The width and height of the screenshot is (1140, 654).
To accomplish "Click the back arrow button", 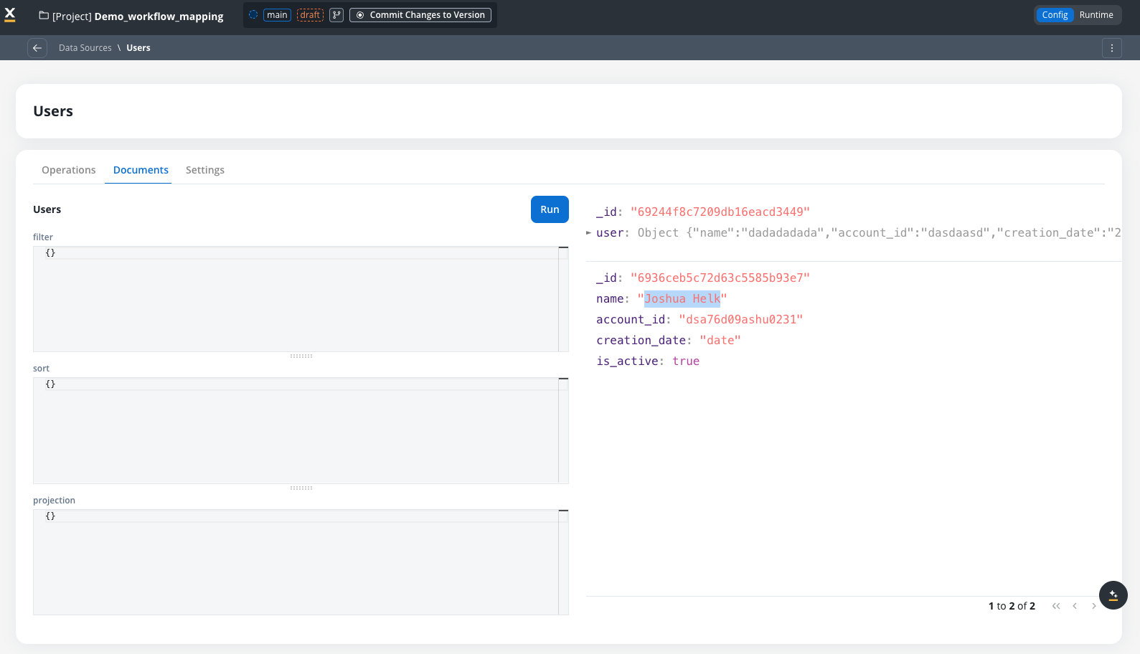I will coord(37,48).
